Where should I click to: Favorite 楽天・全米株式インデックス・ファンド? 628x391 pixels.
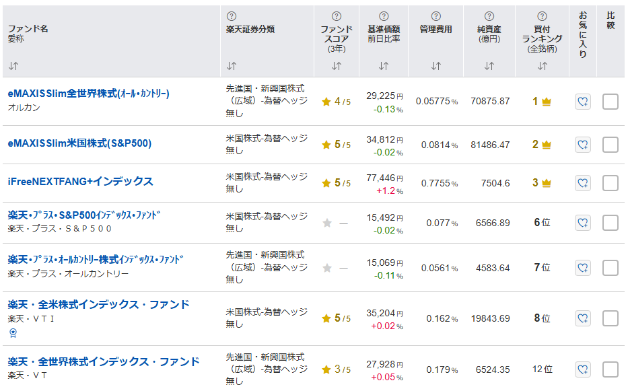[x=583, y=318]
